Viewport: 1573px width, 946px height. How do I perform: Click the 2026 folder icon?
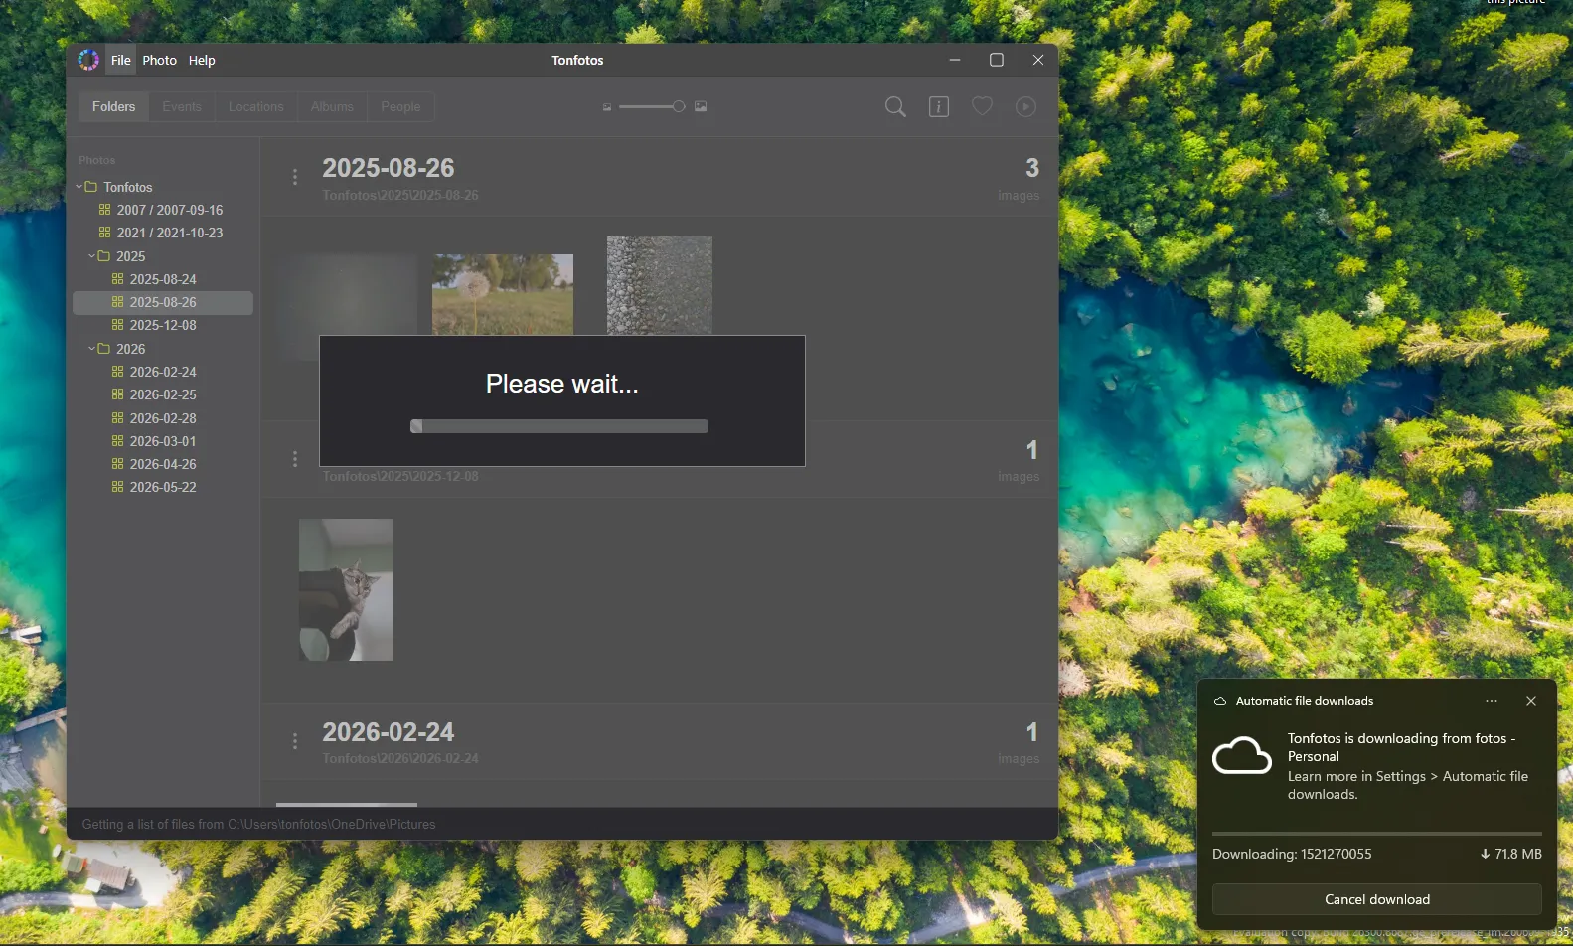tap(103, 349)
